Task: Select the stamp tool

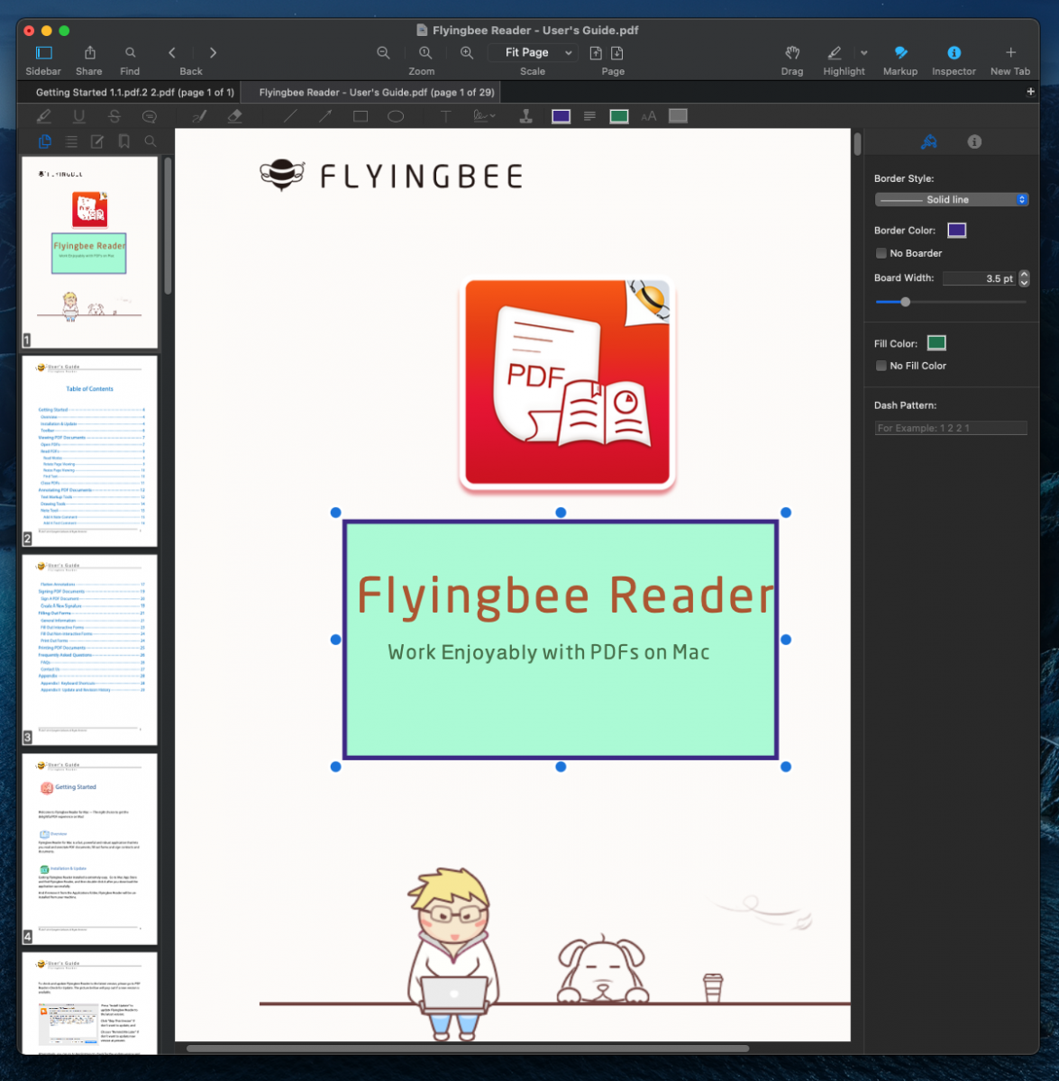Action: pyautogui.click(x=526, y=116)
